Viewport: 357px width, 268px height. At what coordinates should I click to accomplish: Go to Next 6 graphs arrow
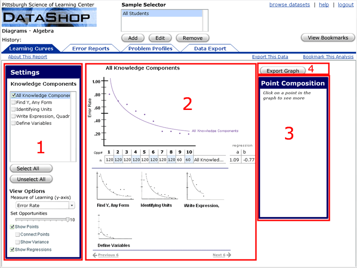coord(222,255)
